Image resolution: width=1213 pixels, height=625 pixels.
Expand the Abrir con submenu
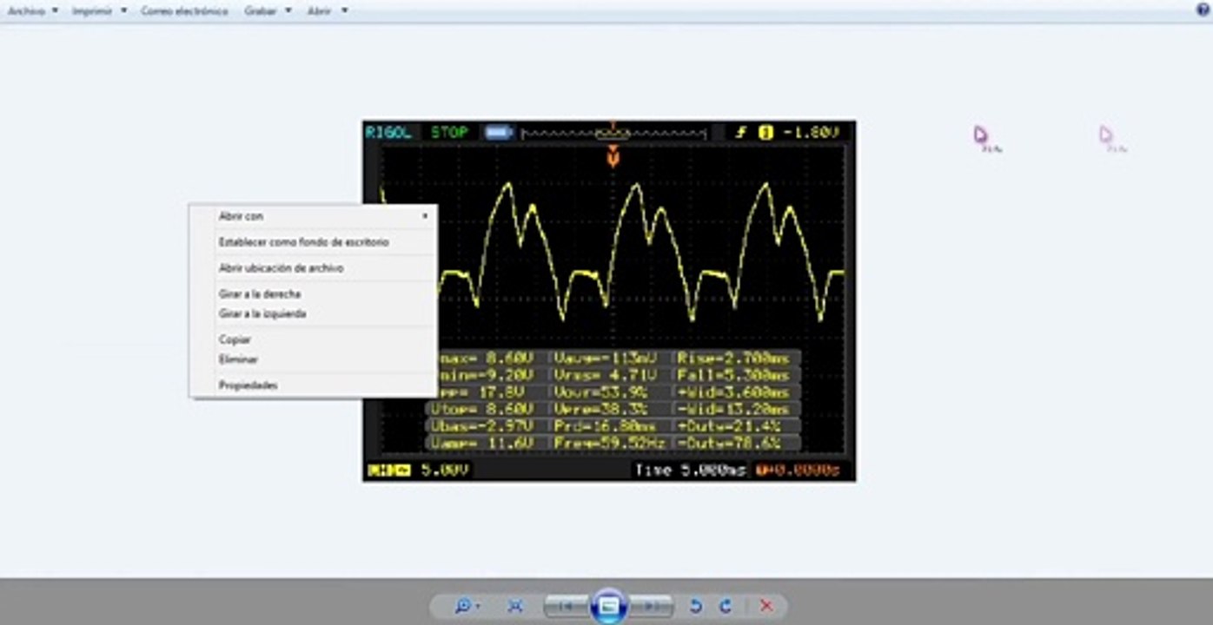(x=314, y=216)
